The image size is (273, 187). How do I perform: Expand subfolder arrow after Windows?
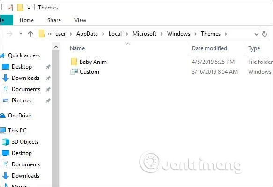click(195, 34)
